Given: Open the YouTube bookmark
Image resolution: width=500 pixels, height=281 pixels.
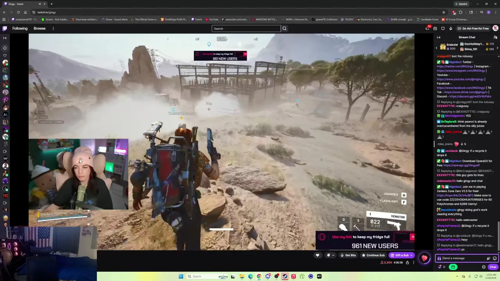Looking at the screenshot, I should 211,20.
